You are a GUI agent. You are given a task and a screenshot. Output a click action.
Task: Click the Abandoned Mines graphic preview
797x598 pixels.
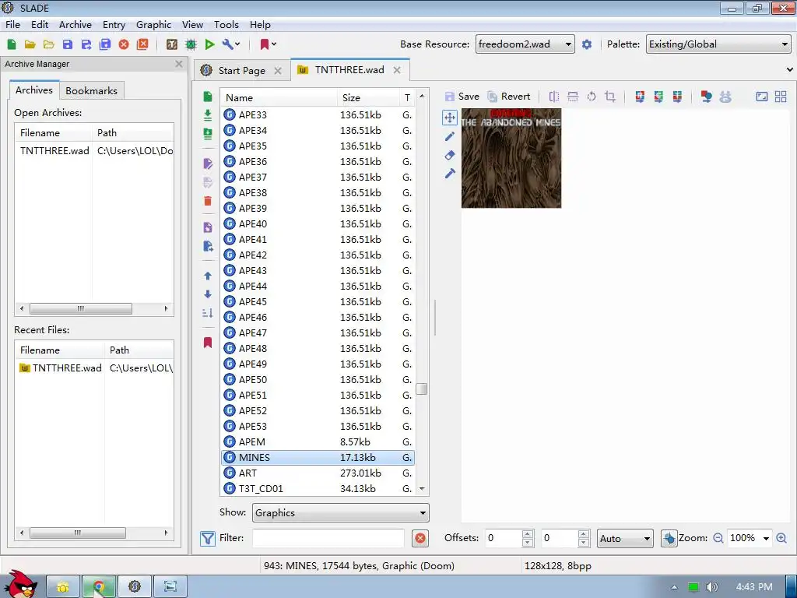coord(511,158)
